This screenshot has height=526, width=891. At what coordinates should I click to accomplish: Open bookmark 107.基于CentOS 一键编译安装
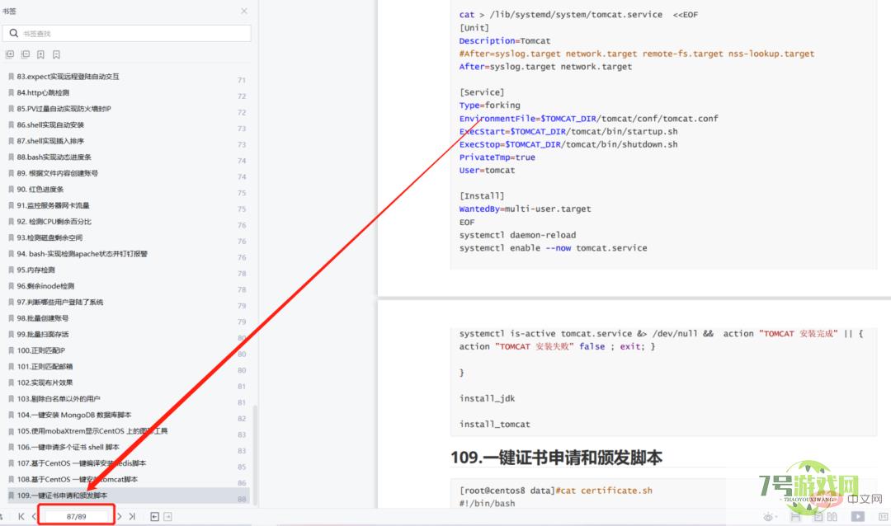point(81,463)
